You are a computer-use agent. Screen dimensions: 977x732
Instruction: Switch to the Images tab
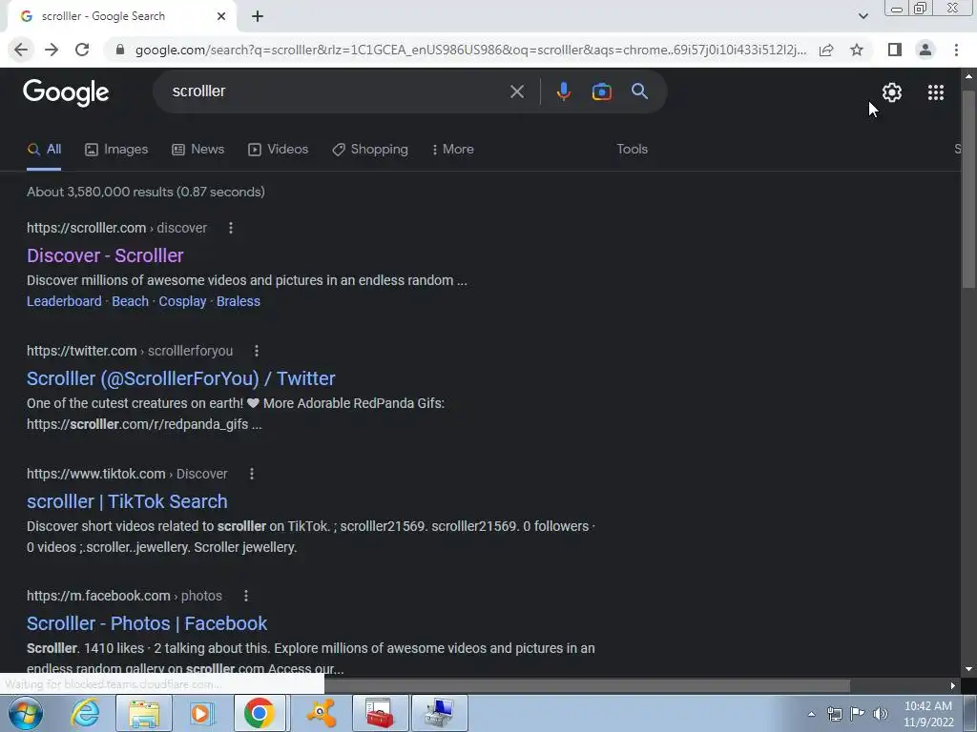[116, 150]
